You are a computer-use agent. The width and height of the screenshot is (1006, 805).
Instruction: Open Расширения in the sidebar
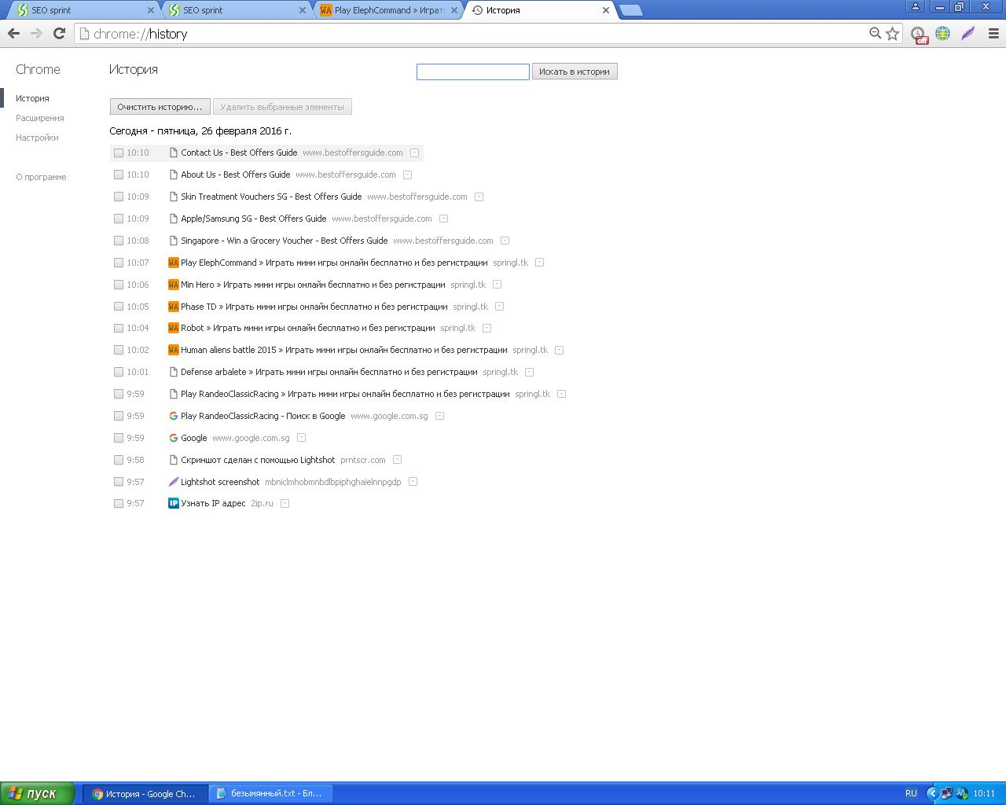pos(40,118)
